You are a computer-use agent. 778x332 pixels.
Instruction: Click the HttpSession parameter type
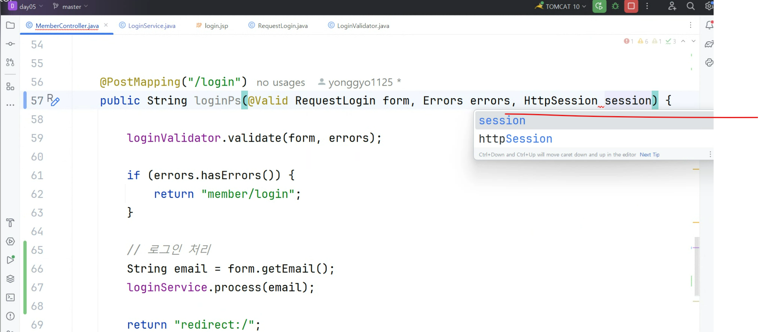(561, 101)
